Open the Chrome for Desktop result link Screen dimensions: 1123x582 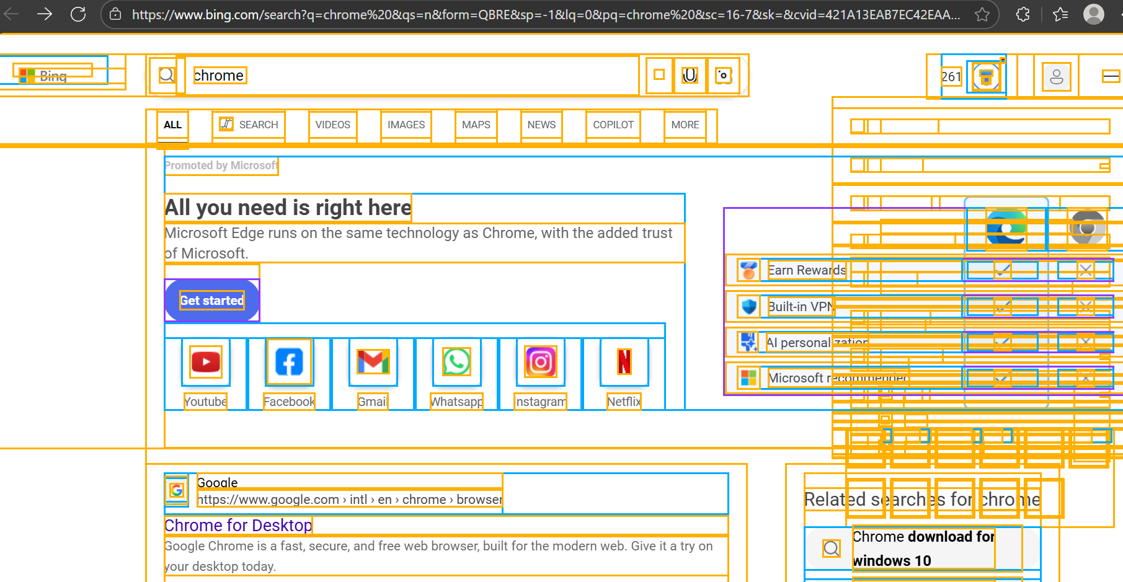(238, 526)
